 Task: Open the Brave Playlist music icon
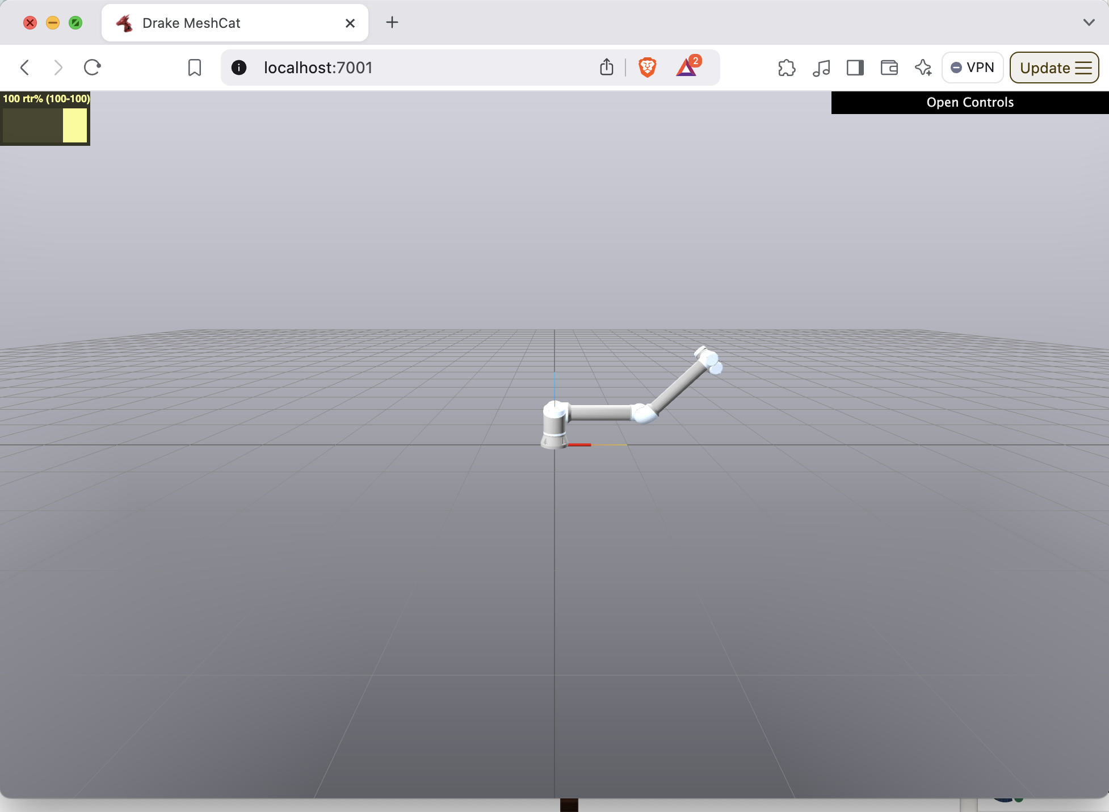click(821, 68)
